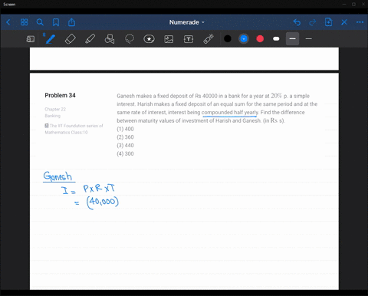The image size is (368, 296).
Task: Click the handwritten I = PxRxT formula
Action: coord(88,189)
